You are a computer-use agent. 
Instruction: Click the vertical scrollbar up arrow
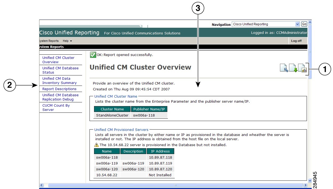(310, 22)
